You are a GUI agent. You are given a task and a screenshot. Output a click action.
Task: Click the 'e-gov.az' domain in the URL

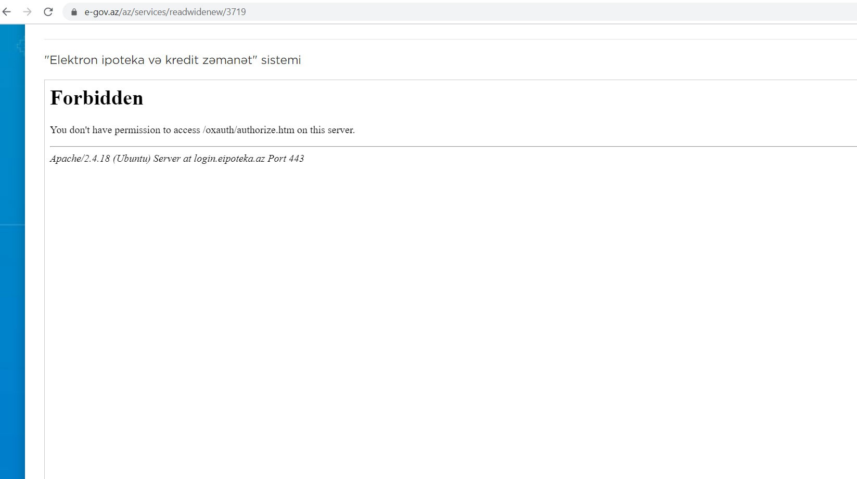pos(101,12)
